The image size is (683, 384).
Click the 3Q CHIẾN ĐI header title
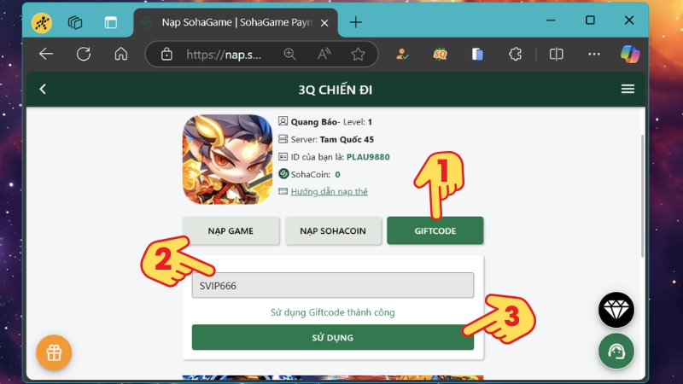(x=336, y=90)
